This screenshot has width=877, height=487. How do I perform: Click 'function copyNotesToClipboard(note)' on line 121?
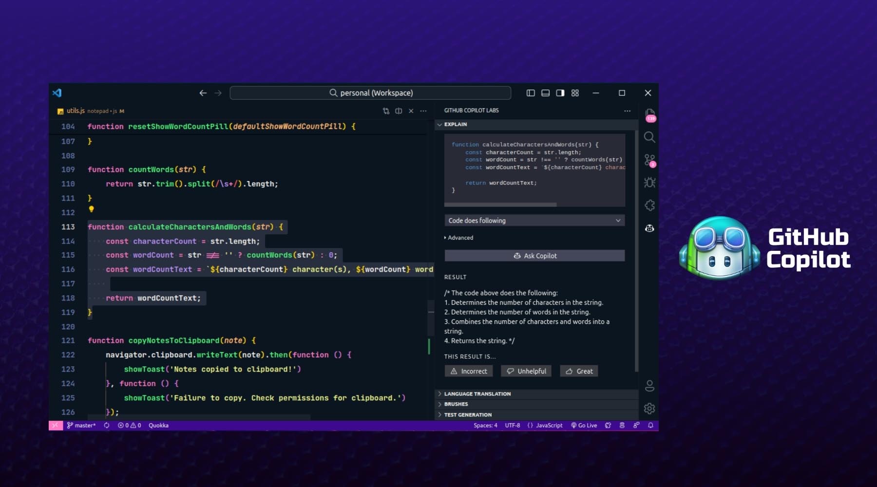[x=167, y=340]
